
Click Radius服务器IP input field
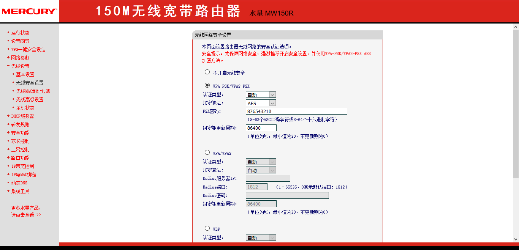tap(268, 178)
